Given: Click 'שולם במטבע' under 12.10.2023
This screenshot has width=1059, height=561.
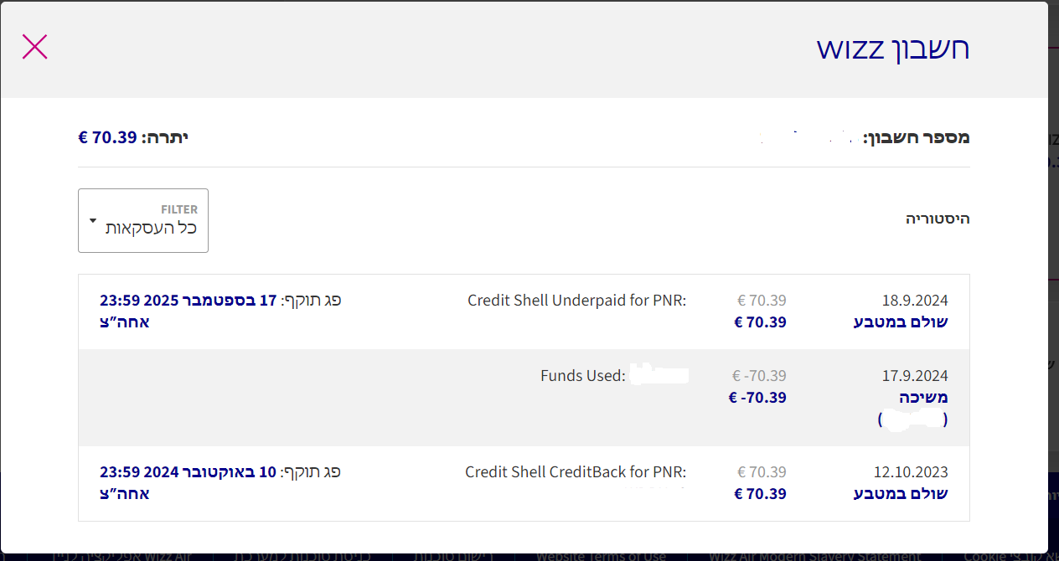Looking at the screenshot, I should pos(901,494).
